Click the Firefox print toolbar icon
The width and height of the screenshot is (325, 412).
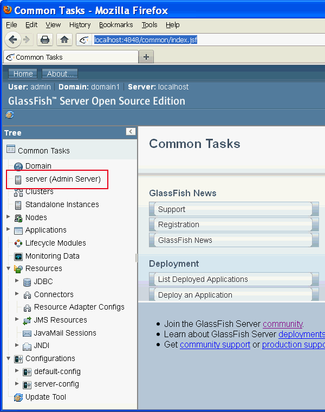pyautogui.click(x=45, y=40)
